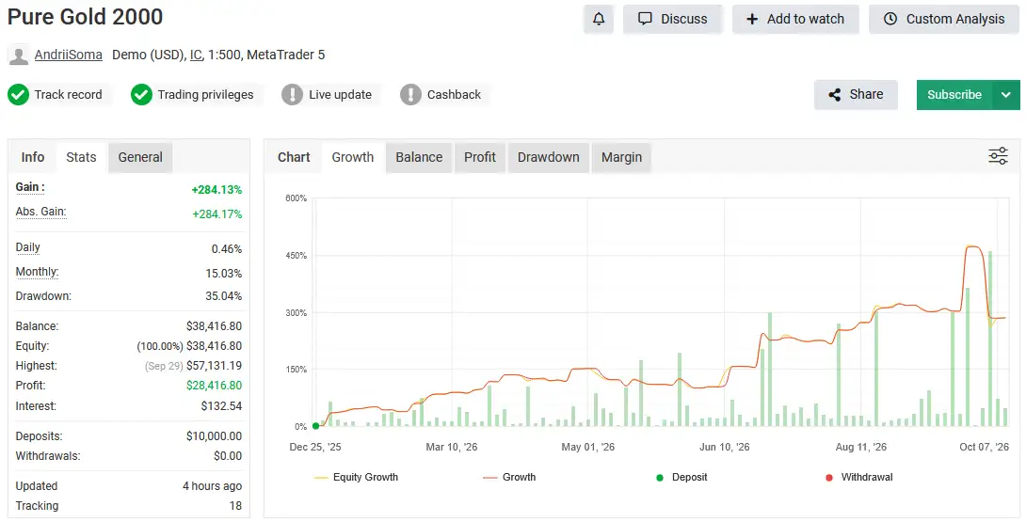This screenshot has height=522, width=1026.
Task: Open the Drawdown chart tab
Action: pos(549,157)
